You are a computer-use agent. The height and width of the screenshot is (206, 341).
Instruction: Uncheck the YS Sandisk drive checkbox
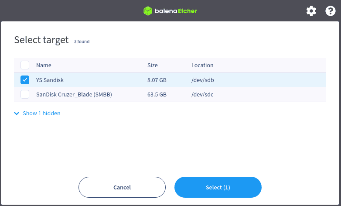coord(25,80)
